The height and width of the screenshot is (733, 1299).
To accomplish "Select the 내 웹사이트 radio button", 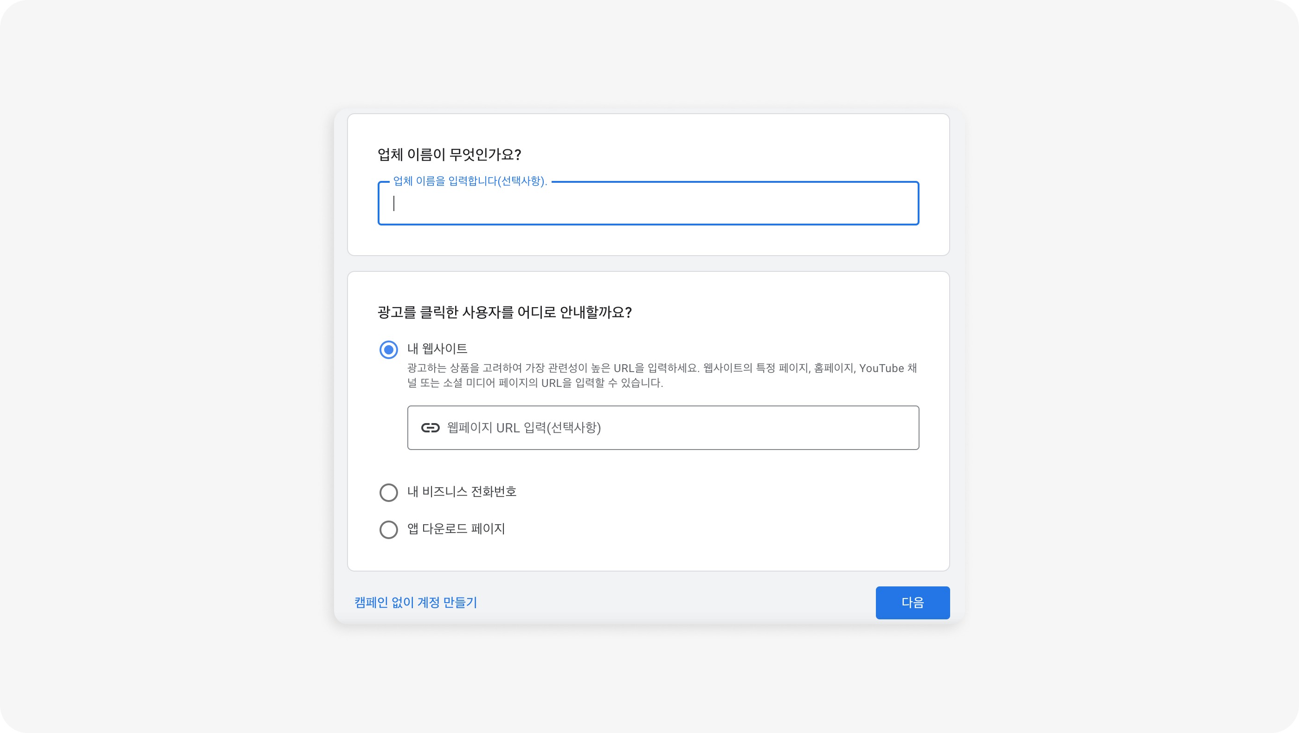I will point(388,349).
